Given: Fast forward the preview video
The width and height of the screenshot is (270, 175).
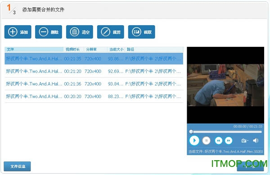Looking at the screenshot, I should [229, 141].
